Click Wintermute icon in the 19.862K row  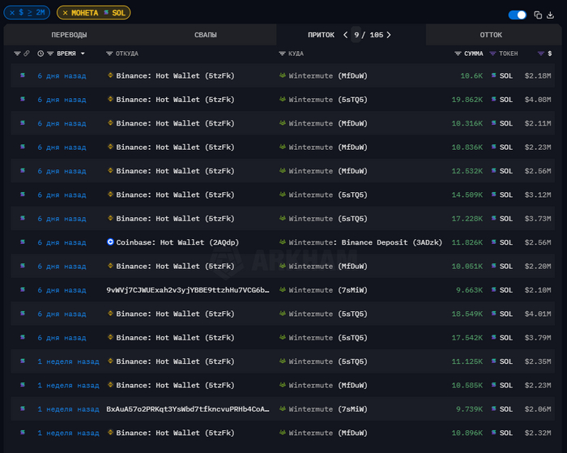coord(283,99)
